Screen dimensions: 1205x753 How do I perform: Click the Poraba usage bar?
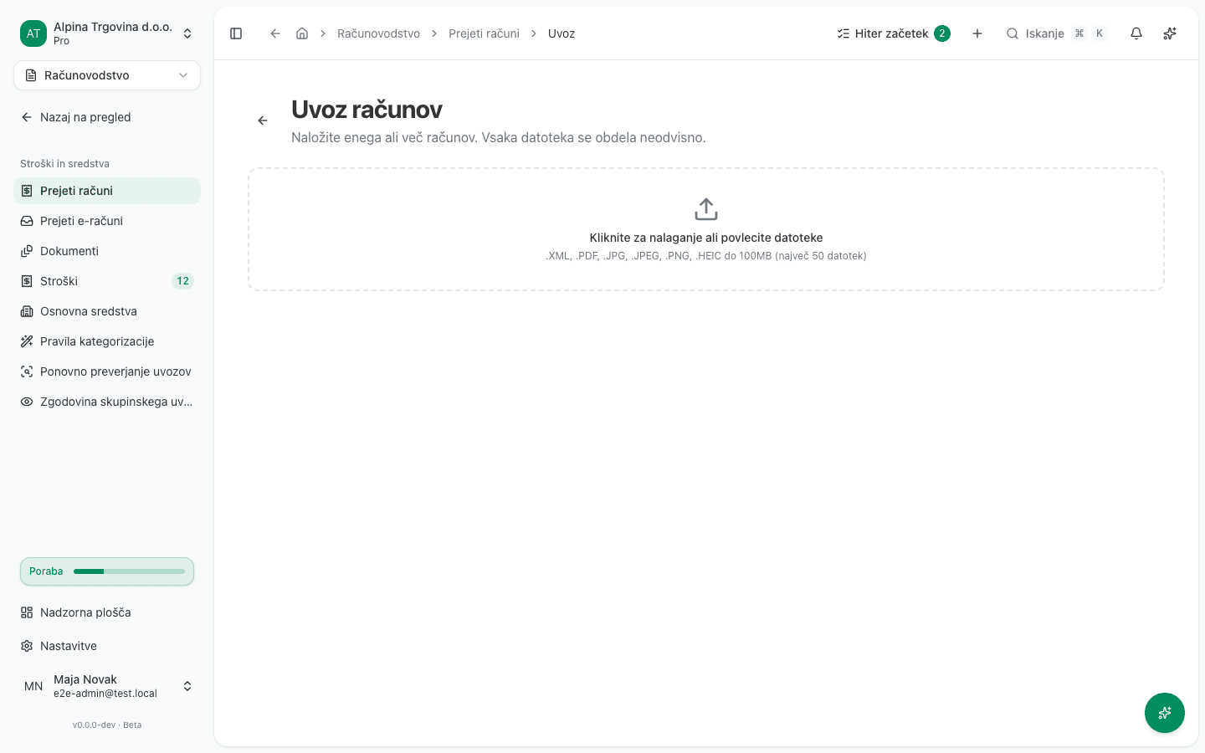(x=107, y=571)
